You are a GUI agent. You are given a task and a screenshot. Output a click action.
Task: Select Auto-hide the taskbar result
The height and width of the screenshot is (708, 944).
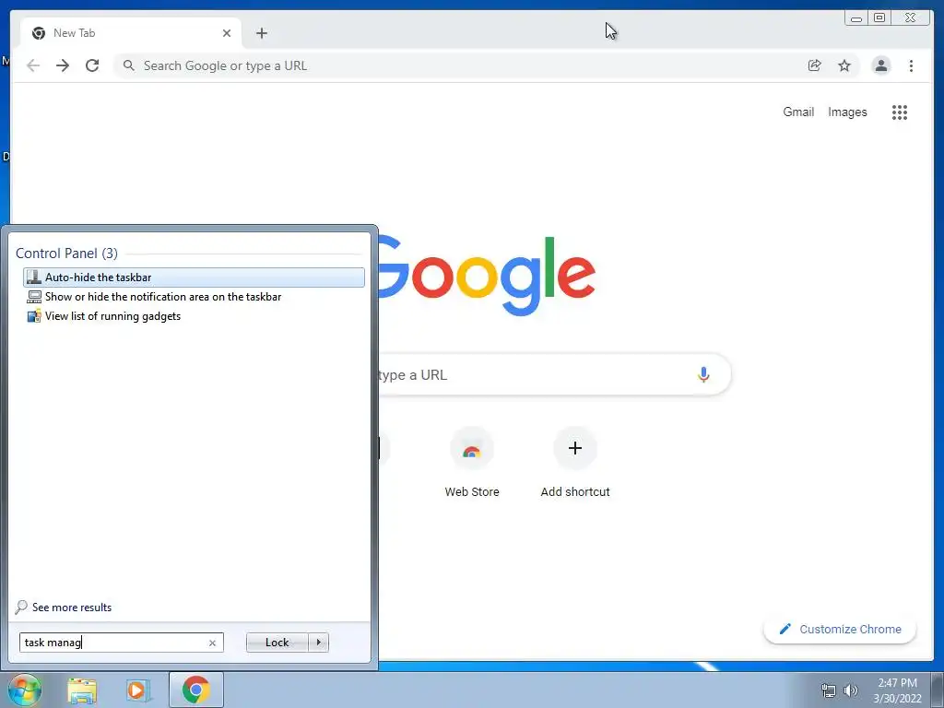pyautogui.click(x=194, y=277)
